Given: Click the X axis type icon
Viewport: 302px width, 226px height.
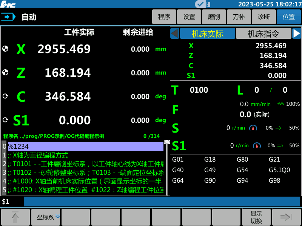Looking at the screenshot, I should (5, 49).
